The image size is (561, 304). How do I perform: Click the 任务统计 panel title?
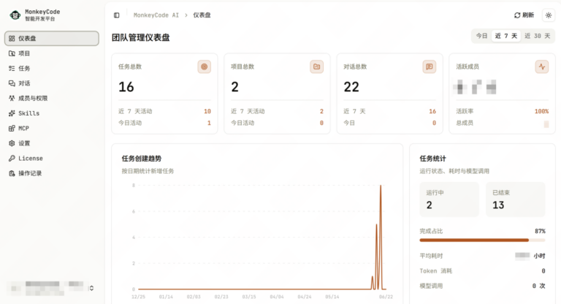pyautogui.click(x=433, y=159)
